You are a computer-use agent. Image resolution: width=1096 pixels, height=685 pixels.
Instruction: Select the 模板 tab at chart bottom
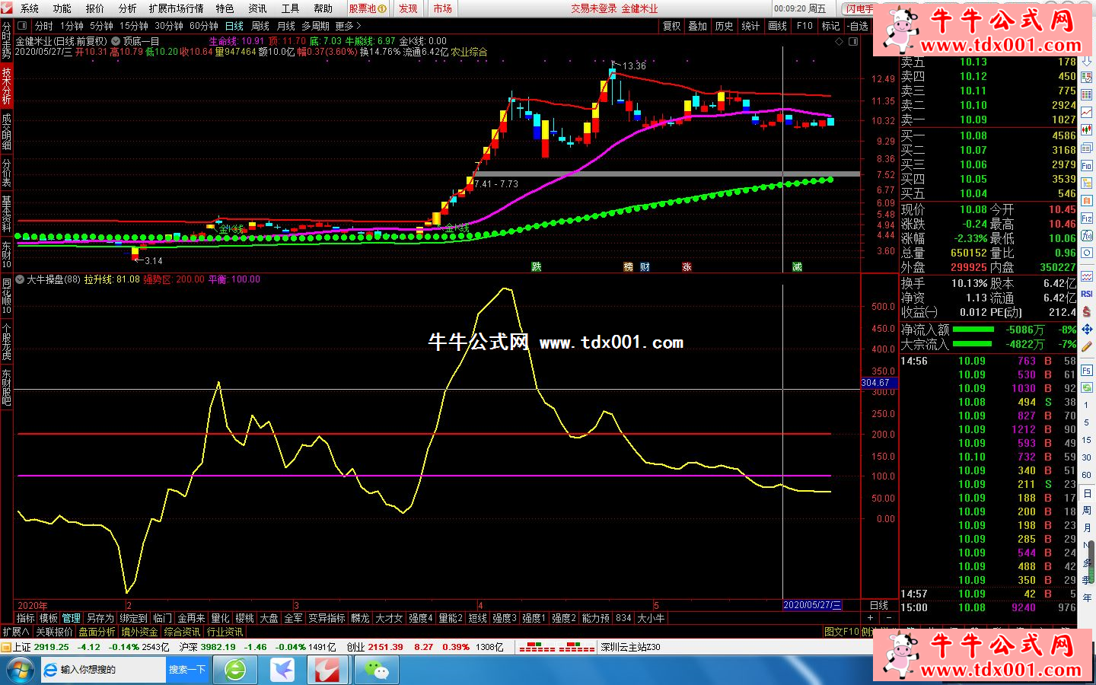[49, 618]
